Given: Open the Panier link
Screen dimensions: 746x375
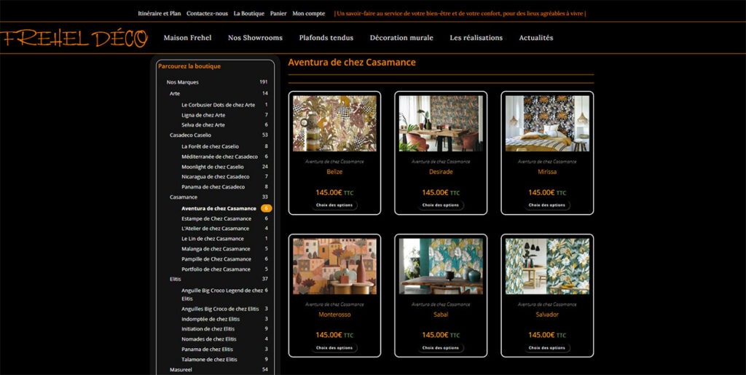Looking at the screenshot, I should pyautogui.click(x=278, y=14).
